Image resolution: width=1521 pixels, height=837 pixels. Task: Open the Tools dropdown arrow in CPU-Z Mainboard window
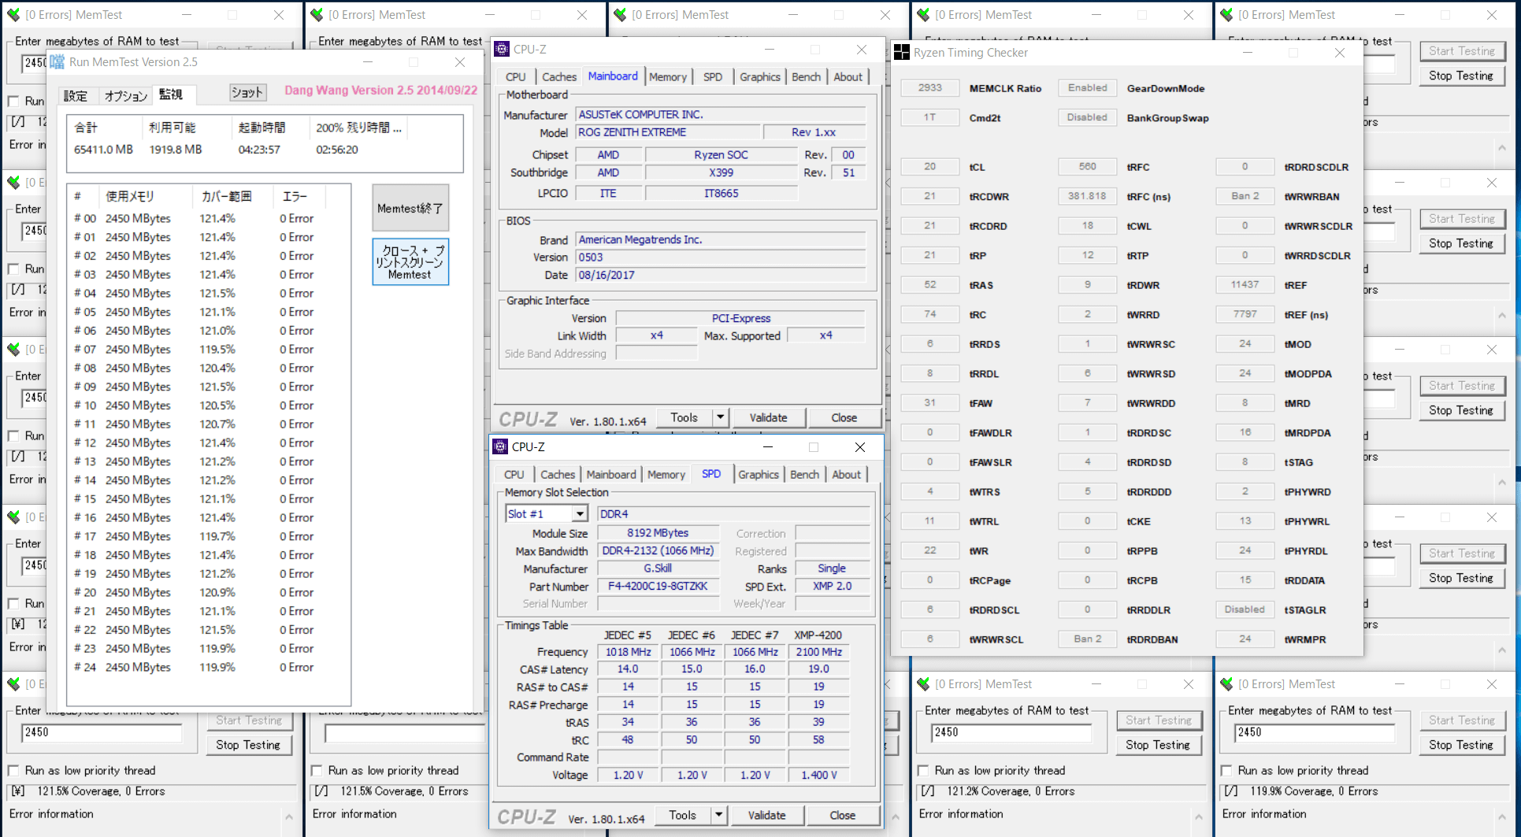720,417
